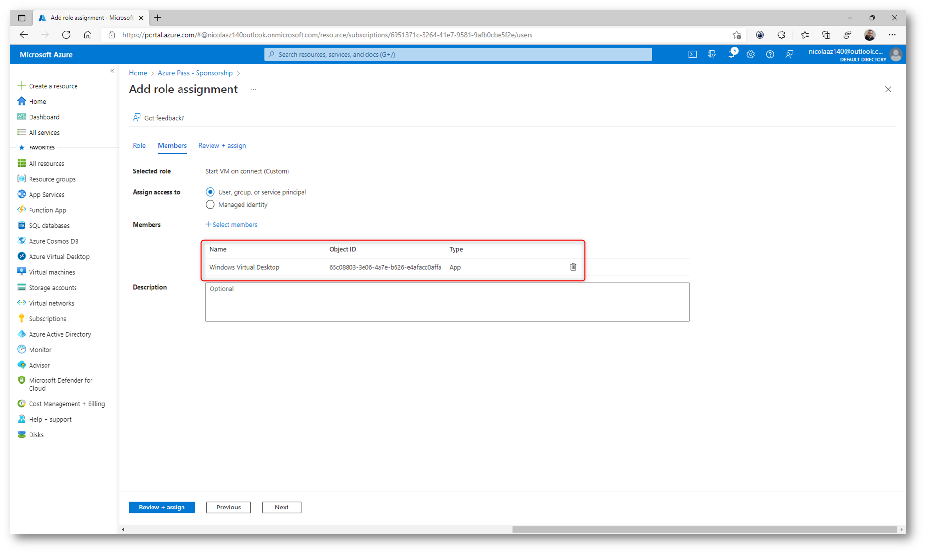Go to Home breadcrumb
This screenshot has height=554, width=926.
(x=138, y=73)
